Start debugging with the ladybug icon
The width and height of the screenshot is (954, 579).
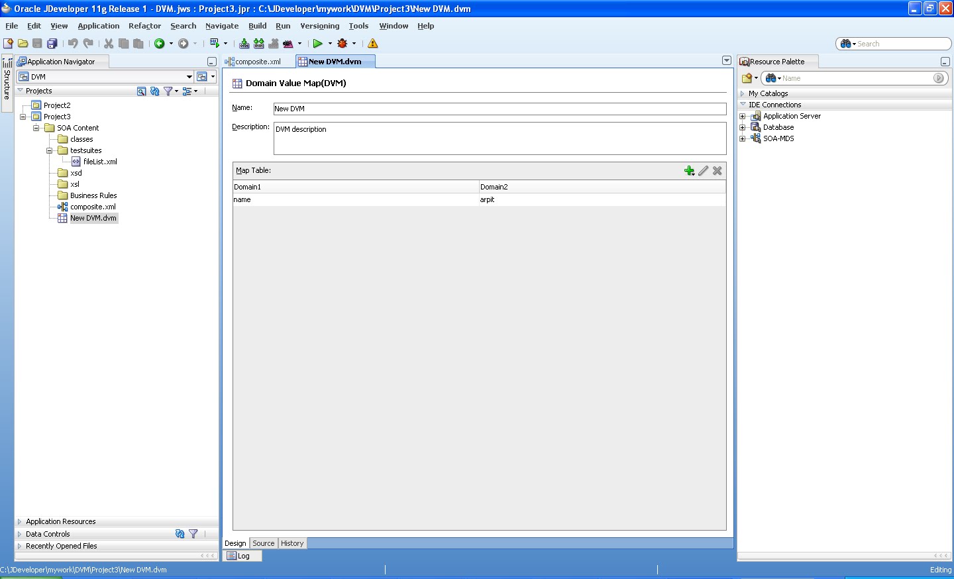(x=343, y=43)
